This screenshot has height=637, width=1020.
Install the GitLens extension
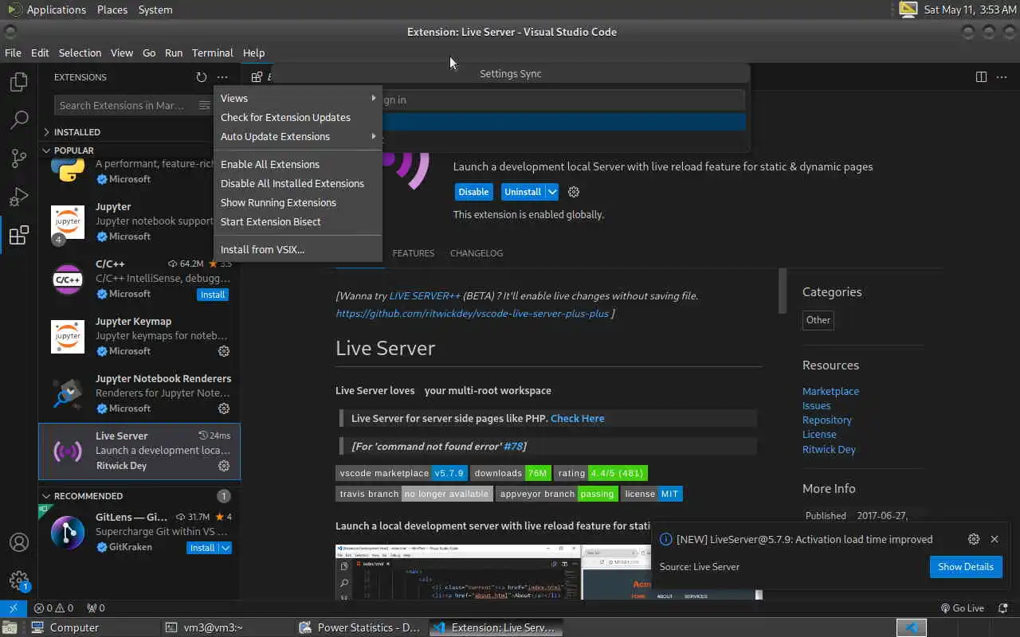(x=202, y=548)
